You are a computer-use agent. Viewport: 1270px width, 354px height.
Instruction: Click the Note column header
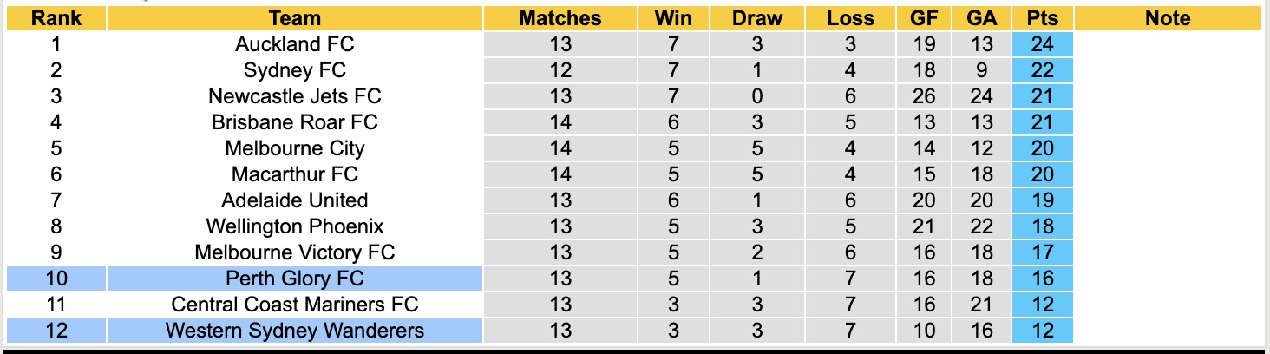pos(1167,18)
